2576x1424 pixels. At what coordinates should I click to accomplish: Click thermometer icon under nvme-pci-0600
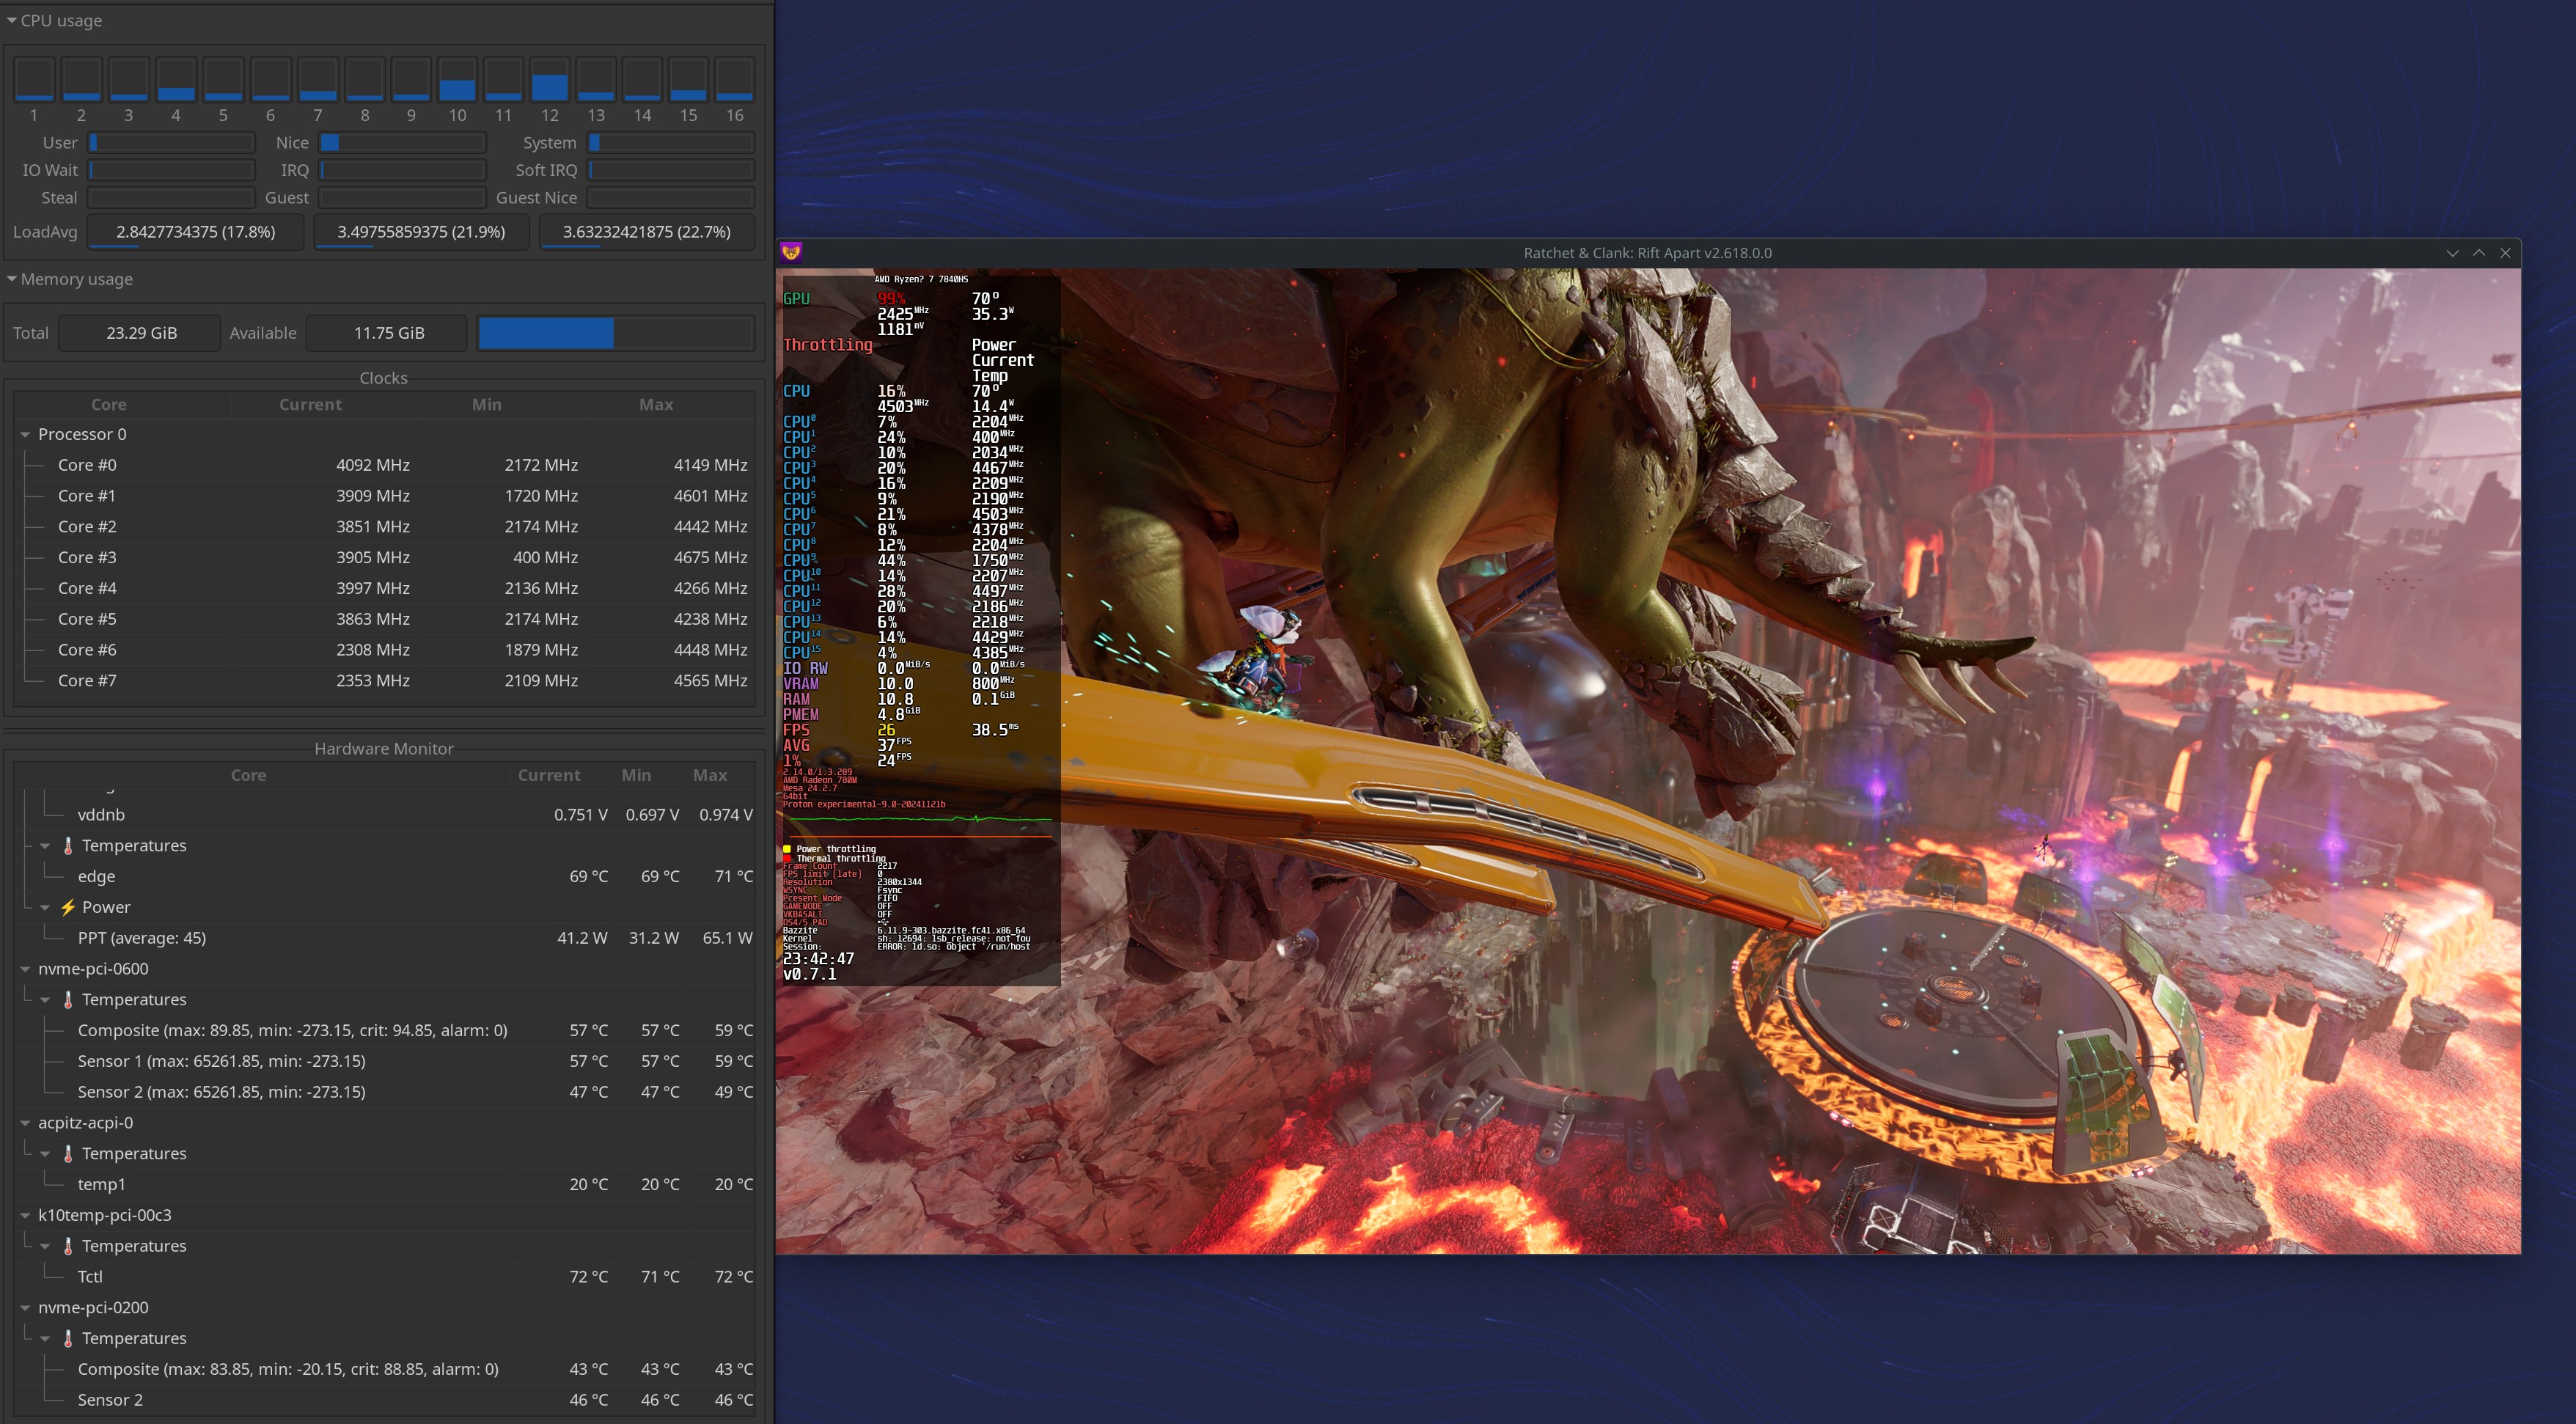pyautogui.click(x=68, y=999)
